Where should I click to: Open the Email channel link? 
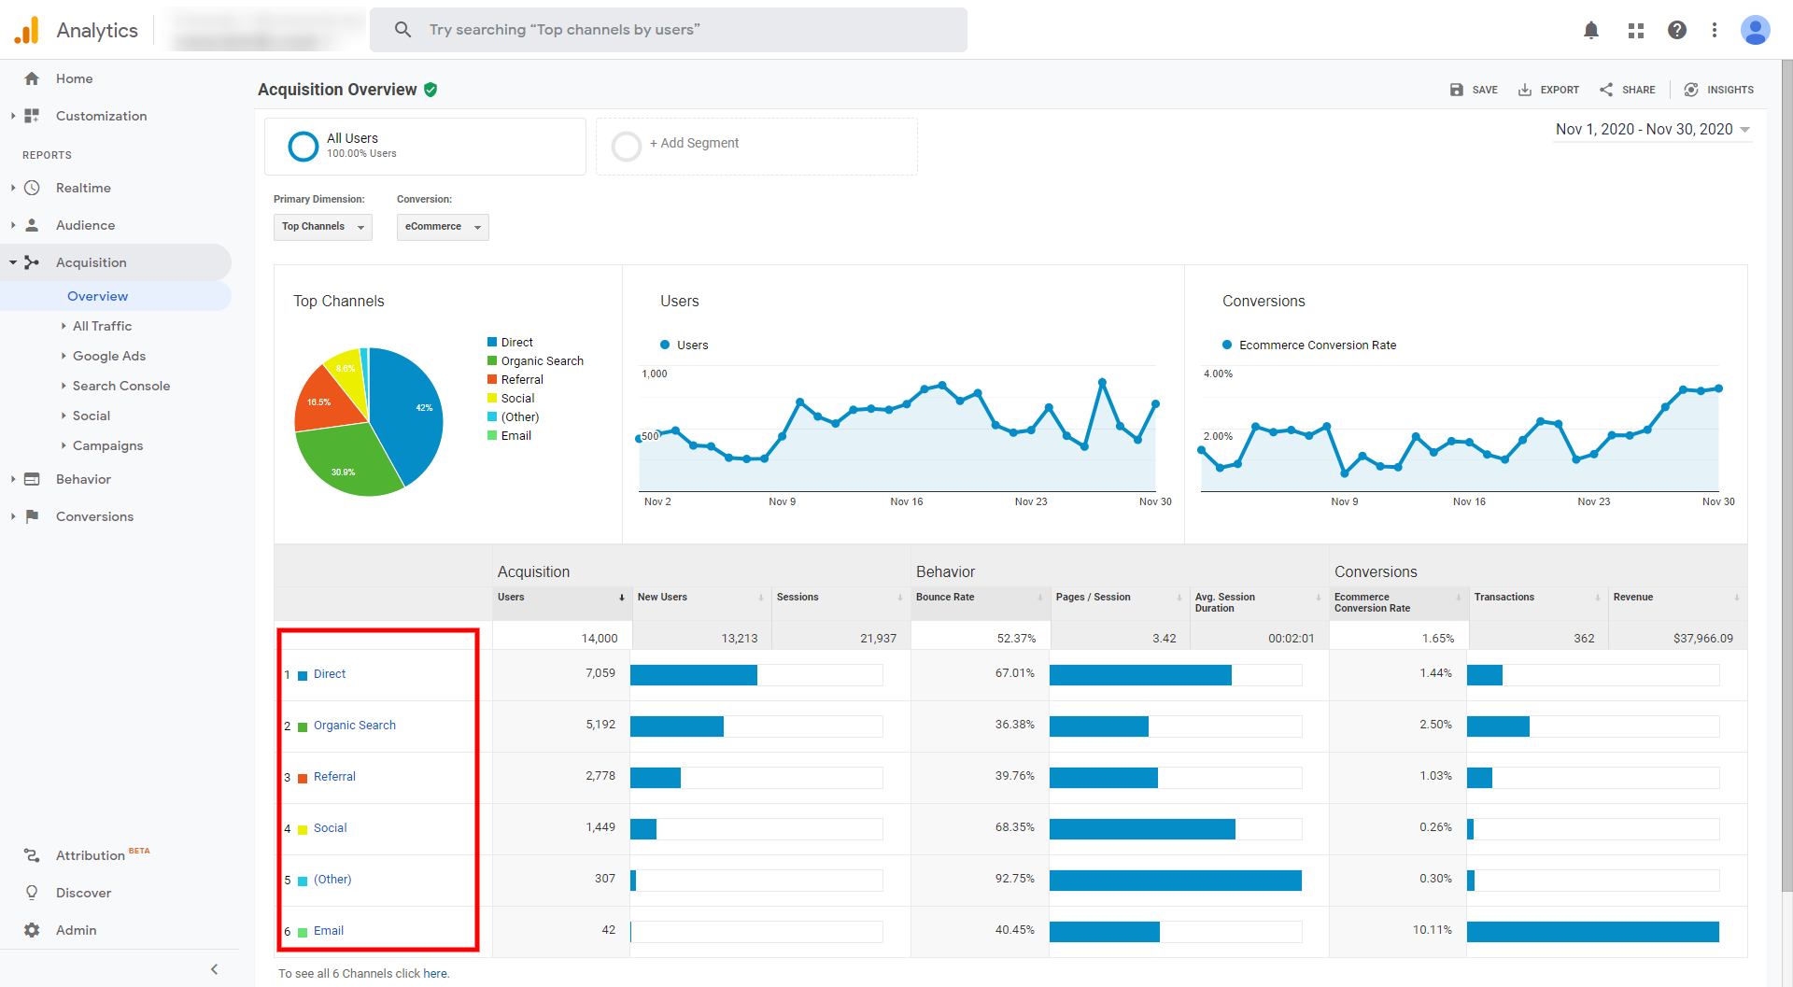(329, 931)
